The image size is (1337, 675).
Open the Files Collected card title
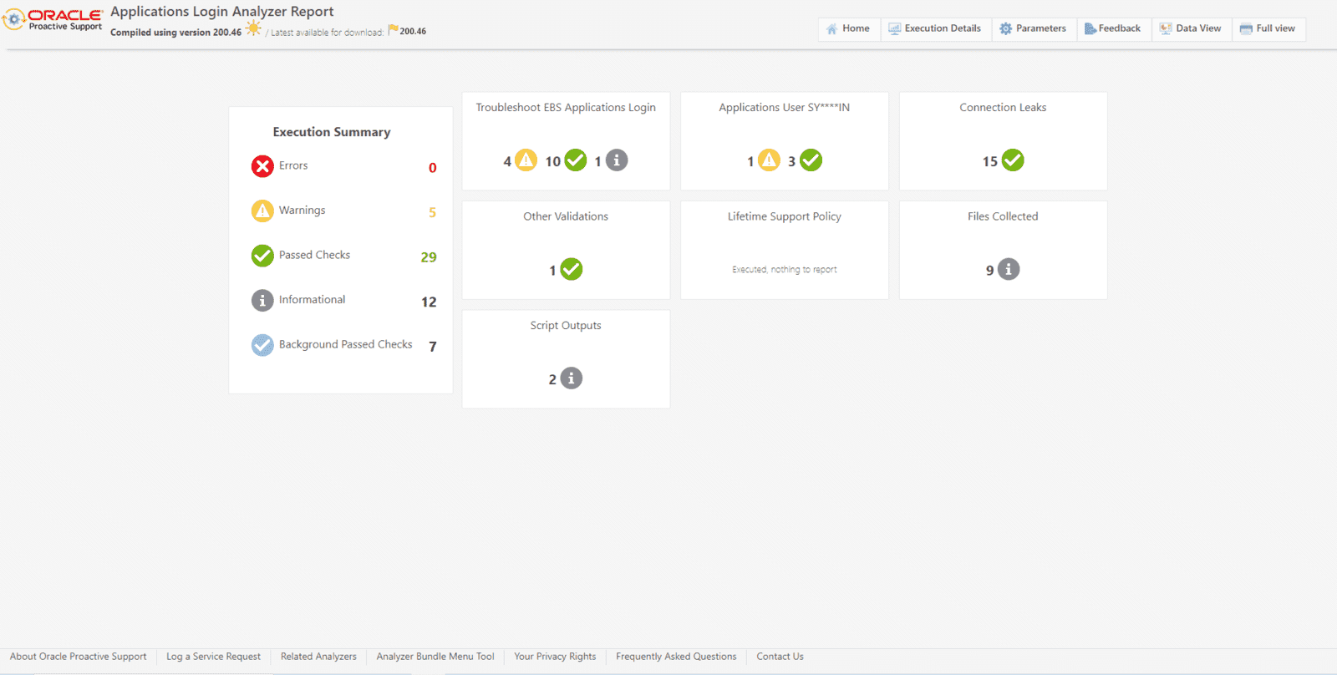[x=1003, y=216]
